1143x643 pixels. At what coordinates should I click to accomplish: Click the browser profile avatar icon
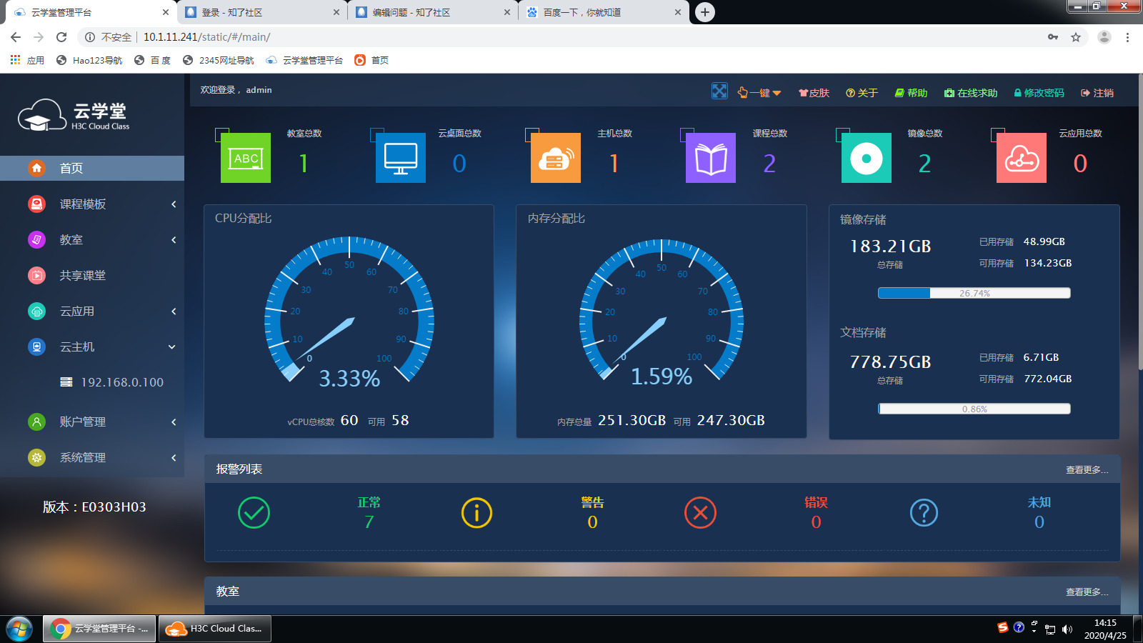[1104, 37]
